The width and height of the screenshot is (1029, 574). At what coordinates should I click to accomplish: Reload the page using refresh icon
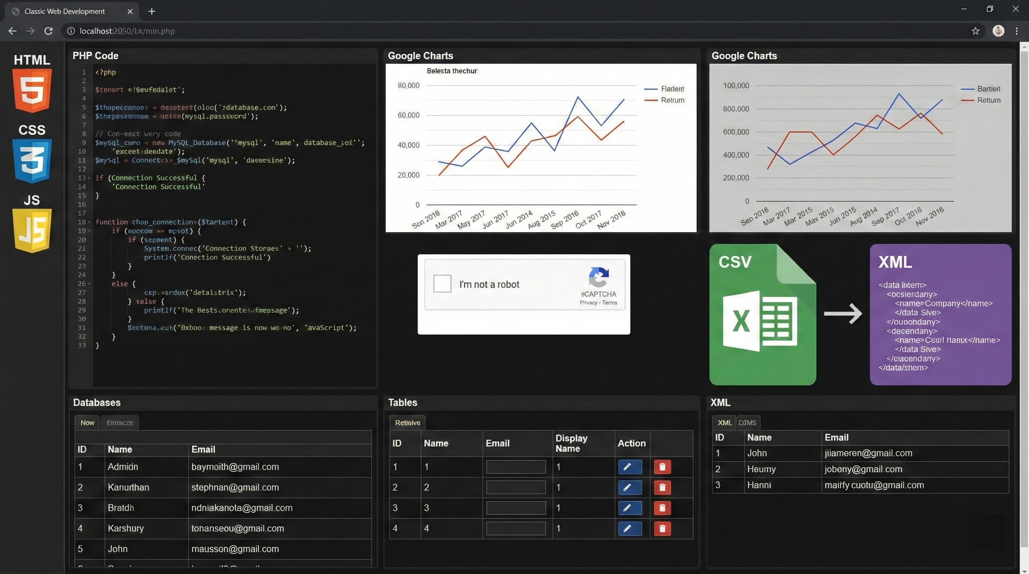pos(48,31)
